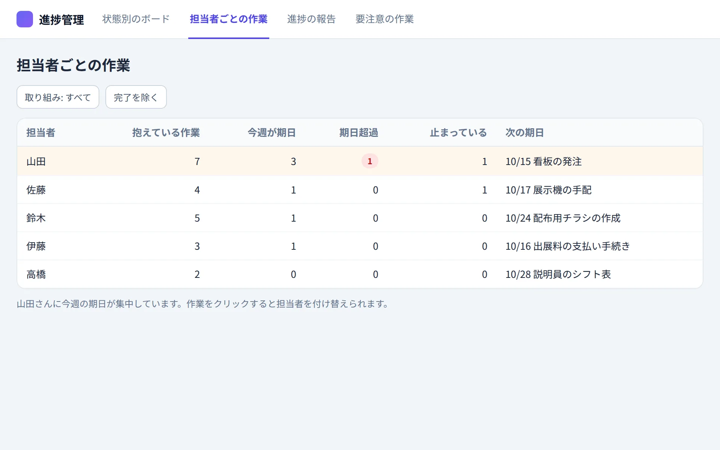Open task 10/17 展示機の手配
Viewport: 720px width, 450px height.
point(548,190)
